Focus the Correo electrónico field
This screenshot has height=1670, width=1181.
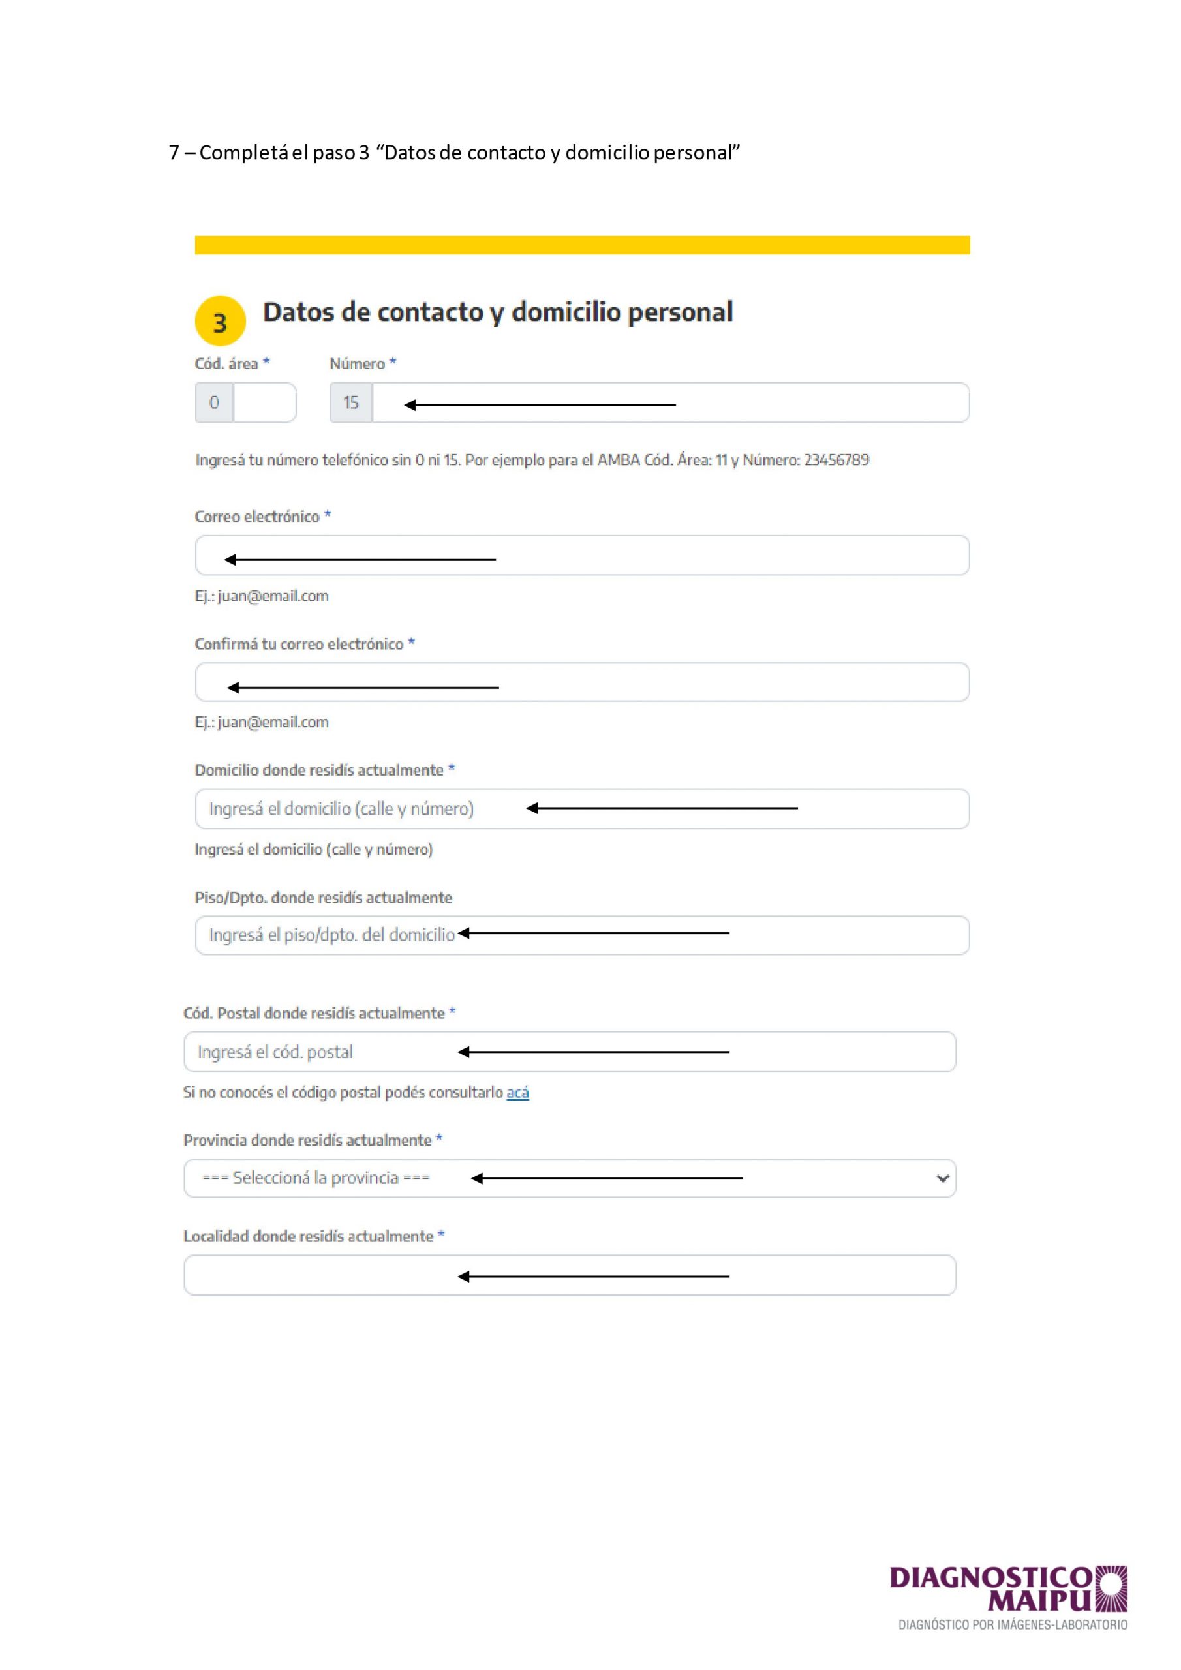click(x=582, y=555)
